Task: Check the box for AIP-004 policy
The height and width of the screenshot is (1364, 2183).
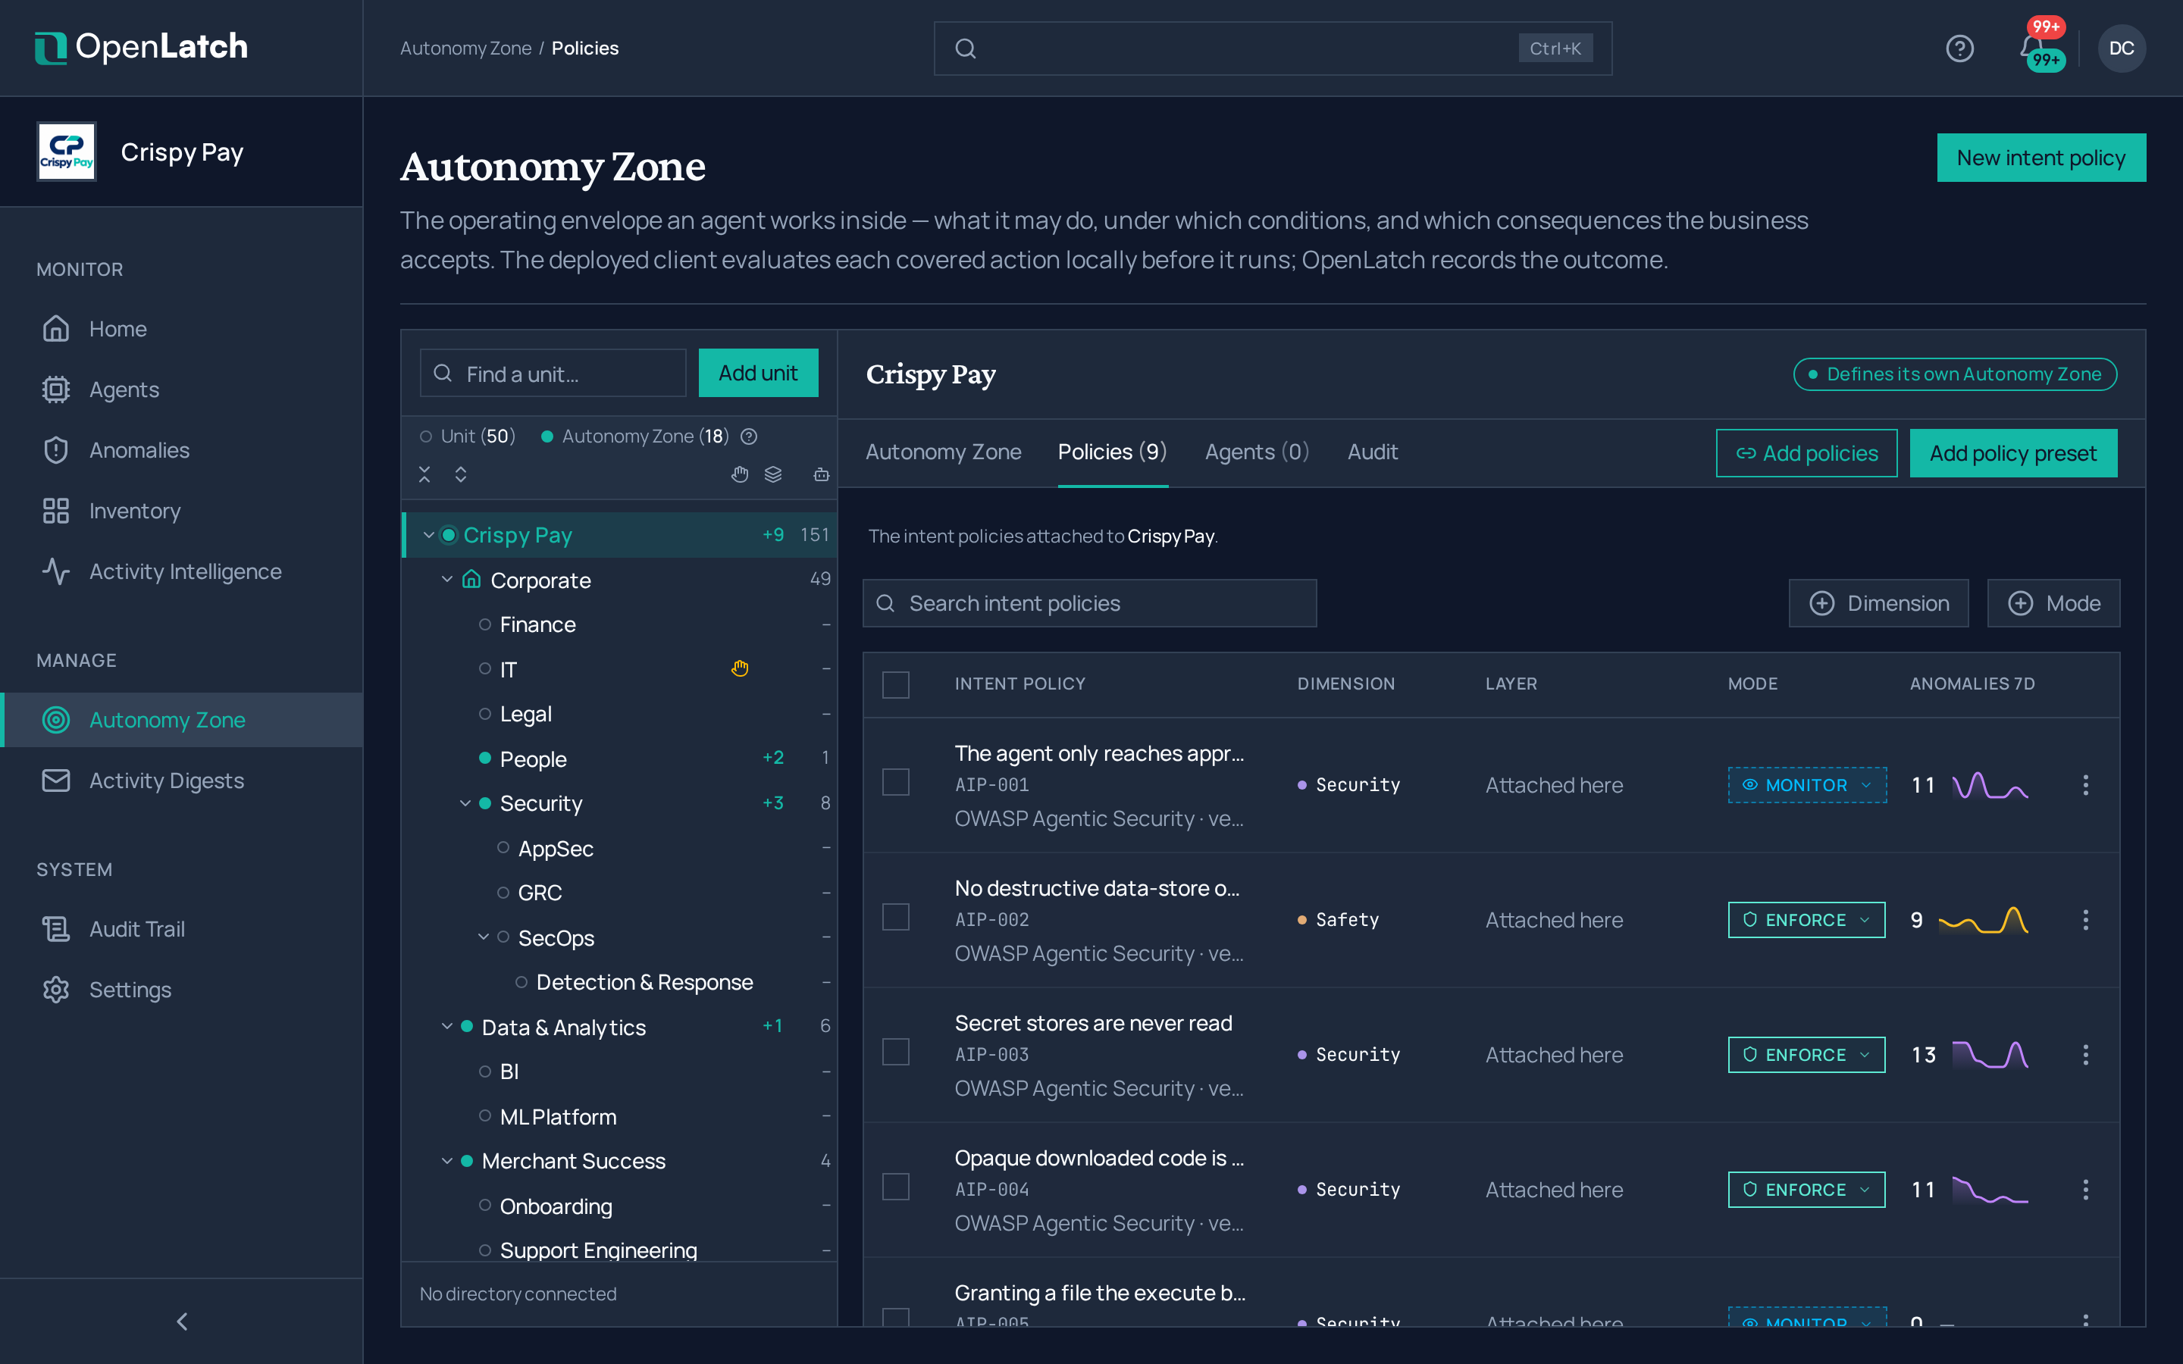Action: [896, 1187]
